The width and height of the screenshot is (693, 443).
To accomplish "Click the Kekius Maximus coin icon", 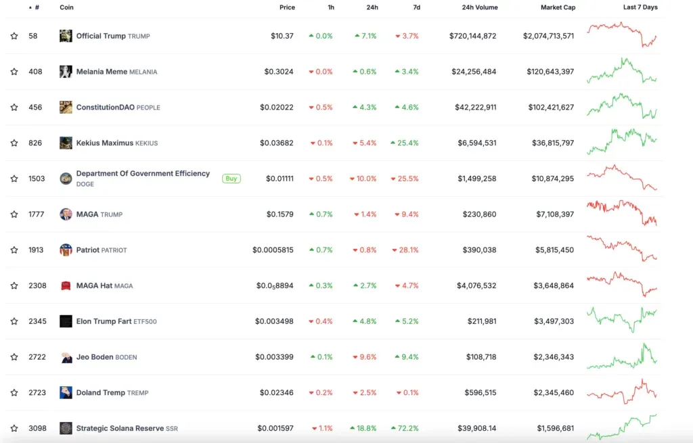I will tap(66, 143).
